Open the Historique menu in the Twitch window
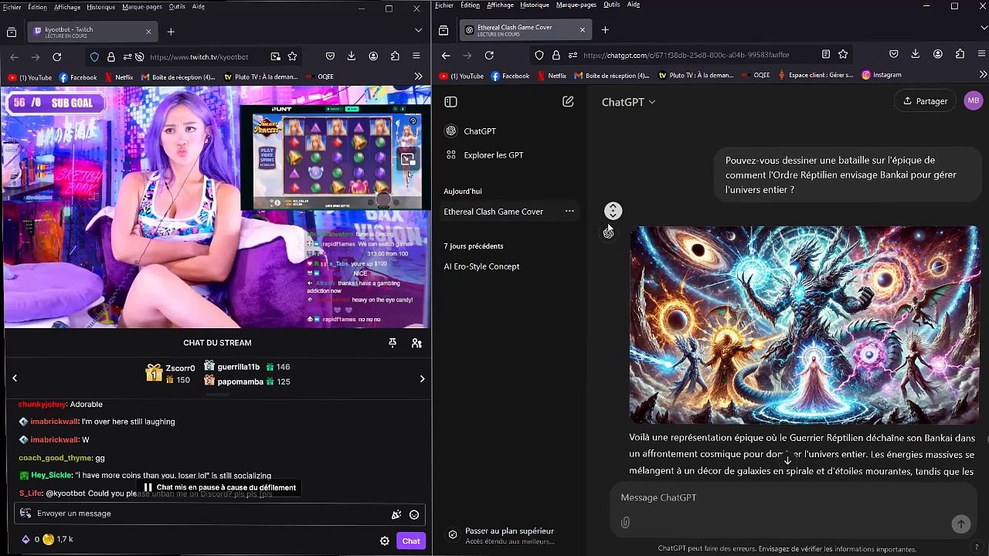This screenshot has height=556, width=989. pos(100,7)
